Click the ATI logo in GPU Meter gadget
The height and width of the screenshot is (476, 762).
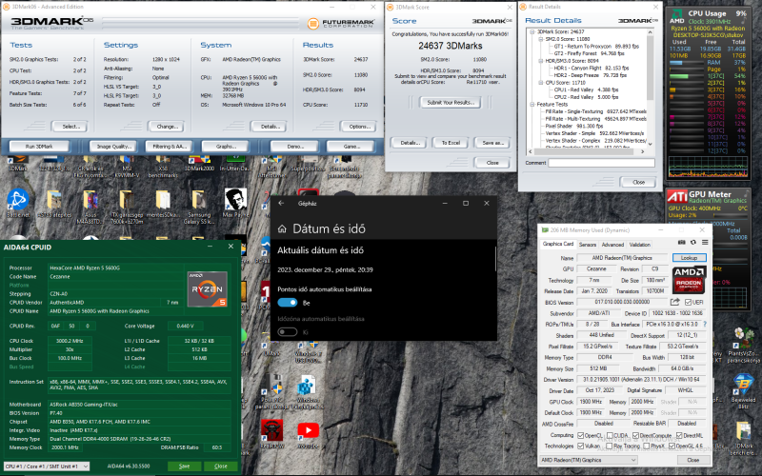coord(677,196)
